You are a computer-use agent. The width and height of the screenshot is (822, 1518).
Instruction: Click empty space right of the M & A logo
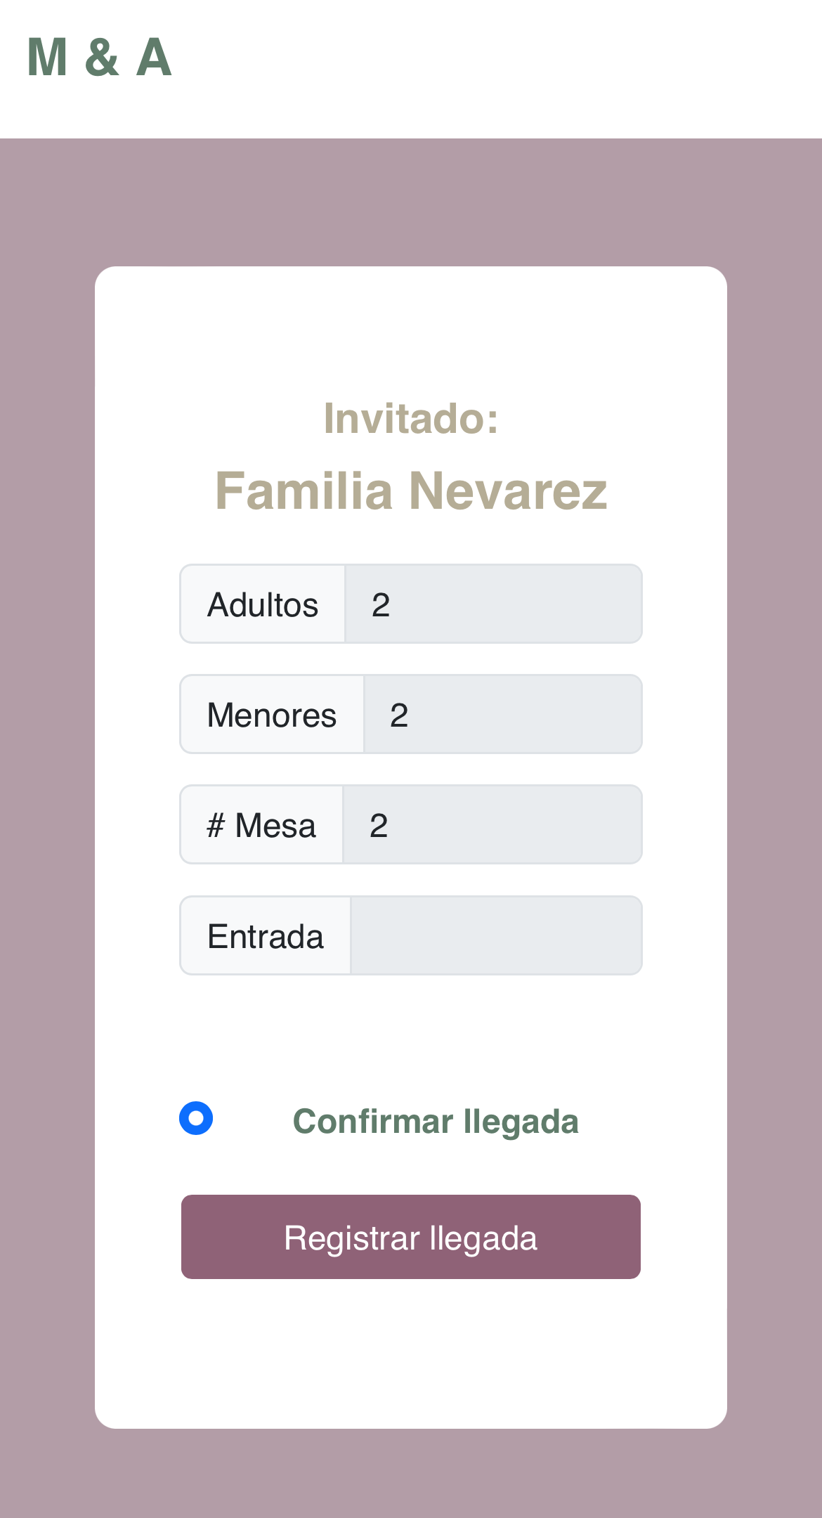click(492, 63)
